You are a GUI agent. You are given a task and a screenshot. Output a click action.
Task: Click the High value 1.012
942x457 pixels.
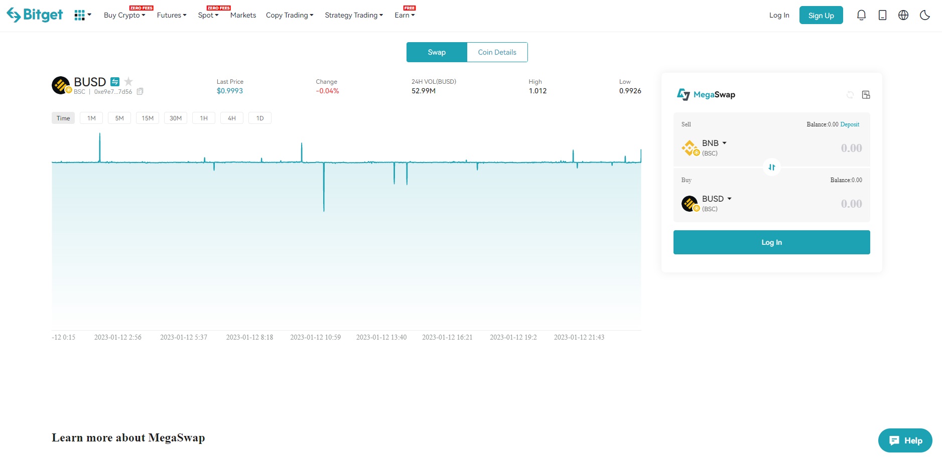tap(537, 91)
